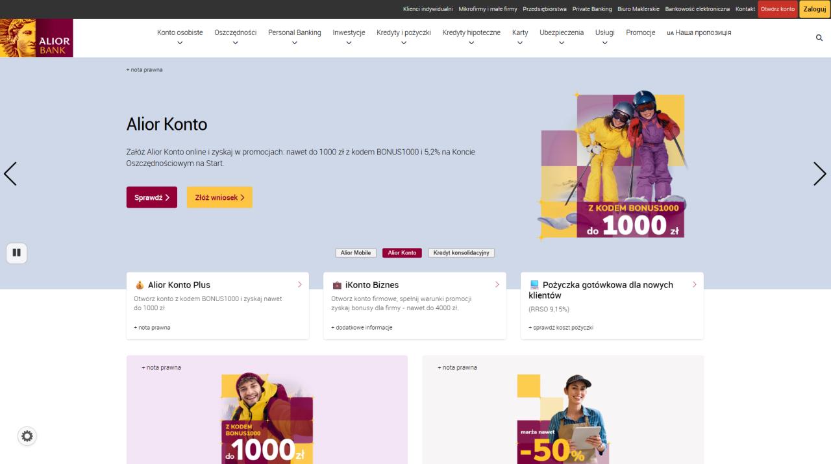
Task: Expand the Karty menu
Action: 520,37
